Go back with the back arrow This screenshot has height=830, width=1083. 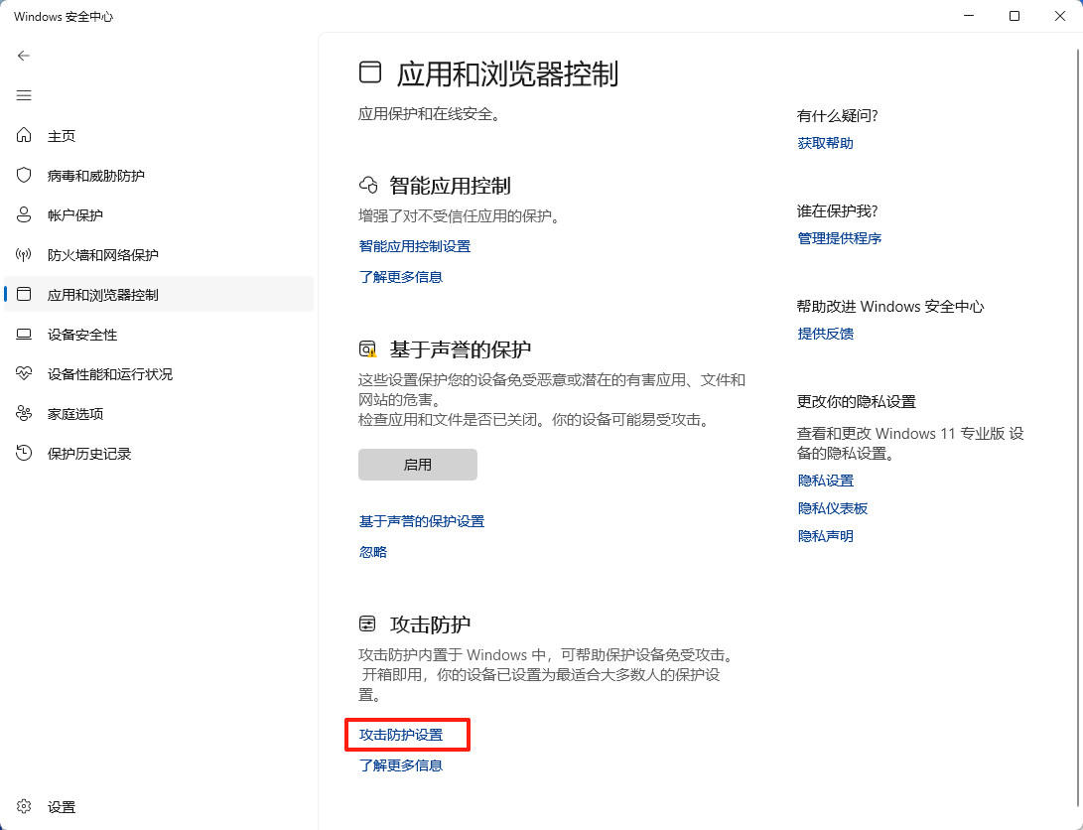coord(23,56)
